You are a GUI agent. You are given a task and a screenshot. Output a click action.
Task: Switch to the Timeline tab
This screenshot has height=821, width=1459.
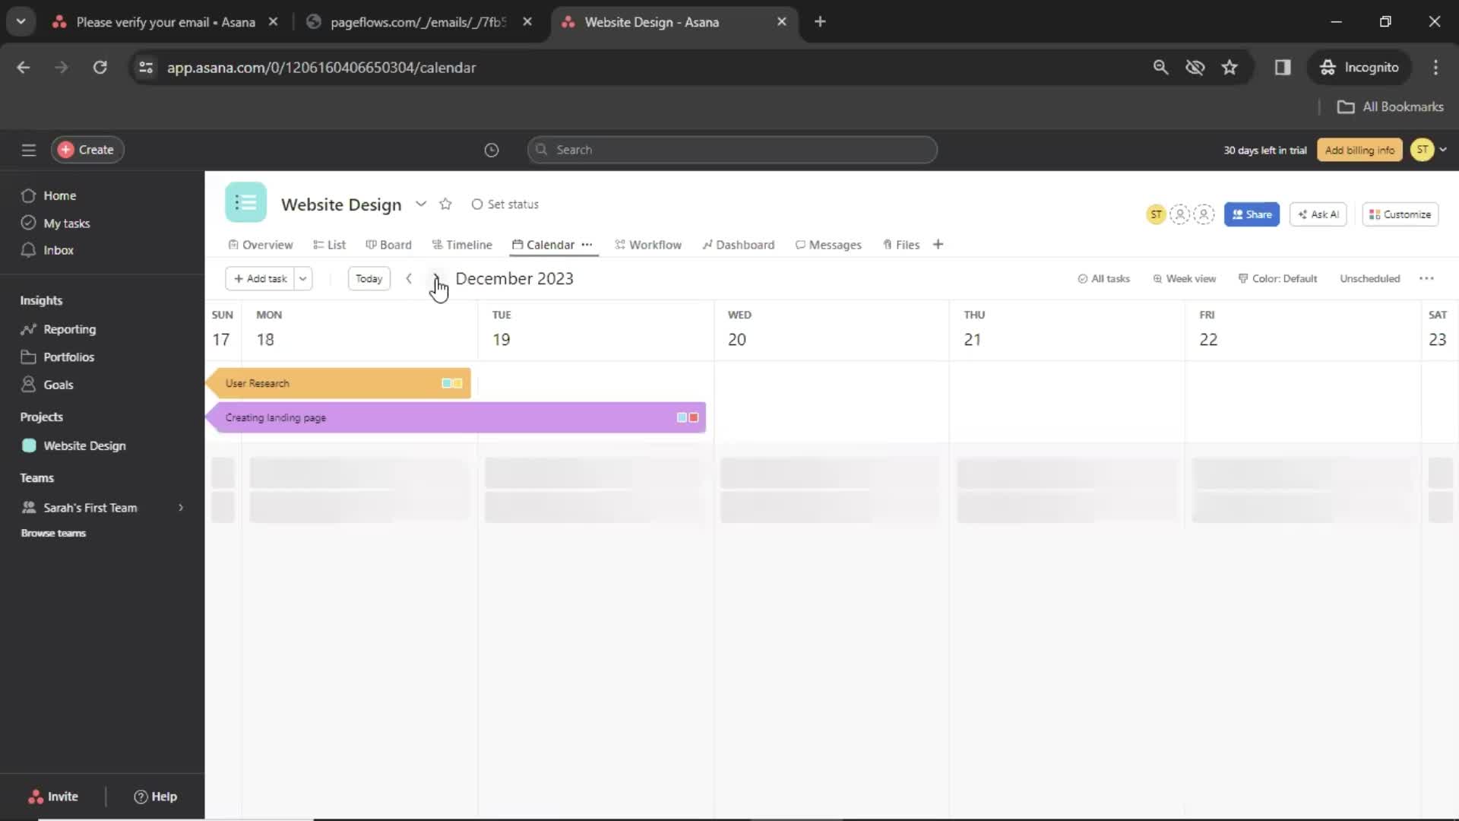(x=462, y=244)
